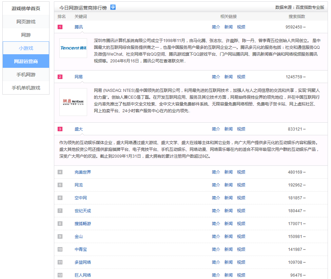Open the 空中网 keyword link

81,198
